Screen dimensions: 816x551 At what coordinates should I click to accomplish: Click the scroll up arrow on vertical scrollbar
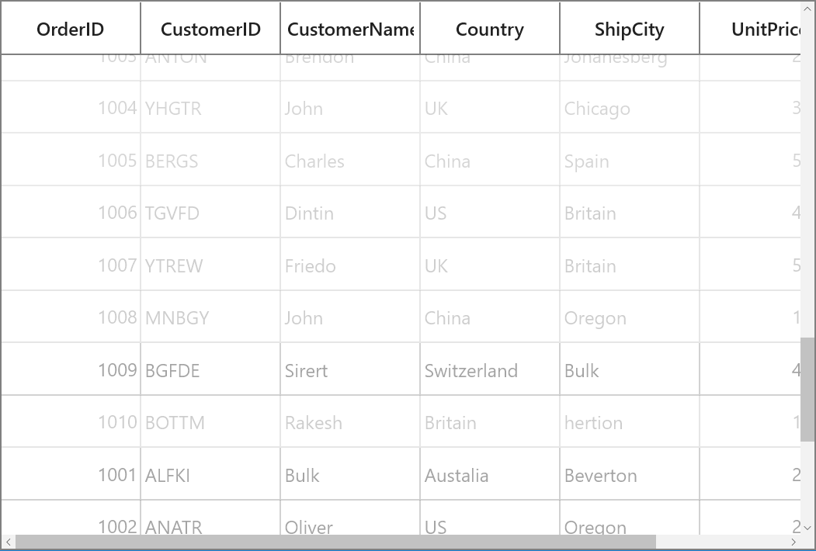click(x=807, y=9)
